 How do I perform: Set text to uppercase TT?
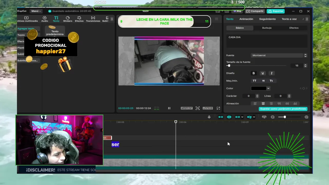[x=254, y=81]
